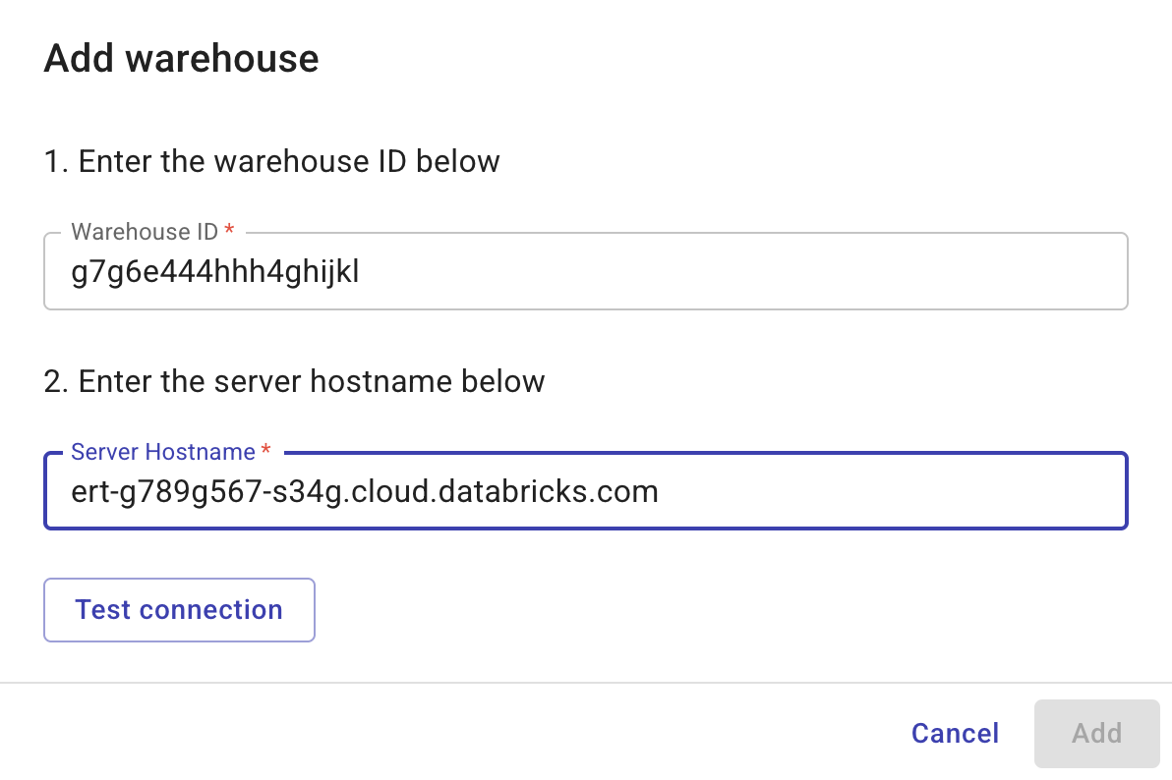Click the Test connection button label text

(x=178, y=609)
